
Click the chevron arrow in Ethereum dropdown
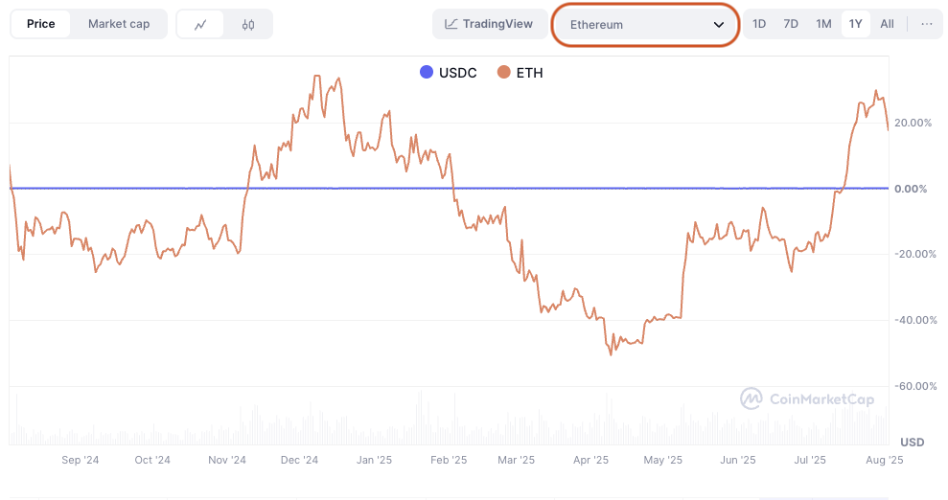click(719, 25)
